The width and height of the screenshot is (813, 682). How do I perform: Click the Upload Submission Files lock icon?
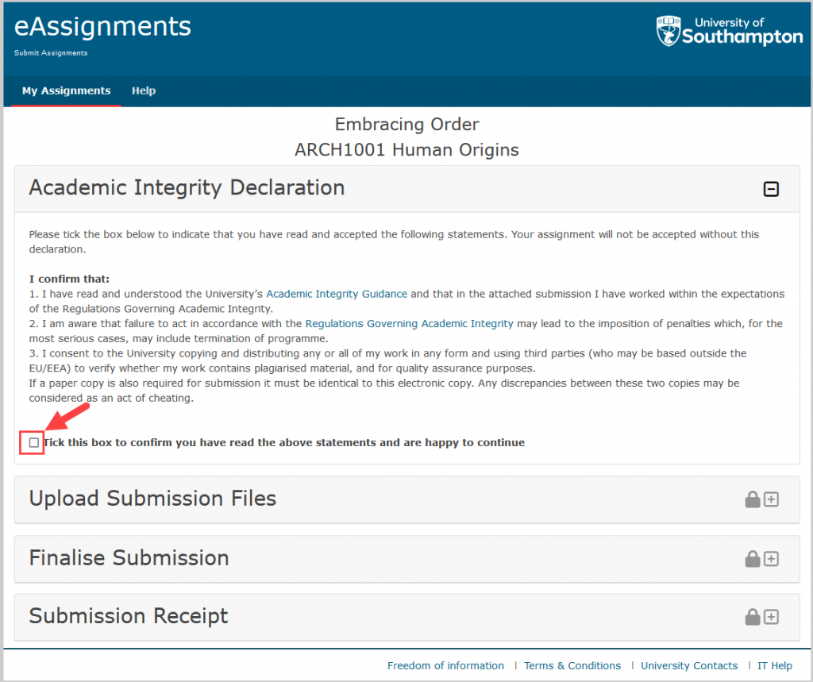click(x=752, y=499)
